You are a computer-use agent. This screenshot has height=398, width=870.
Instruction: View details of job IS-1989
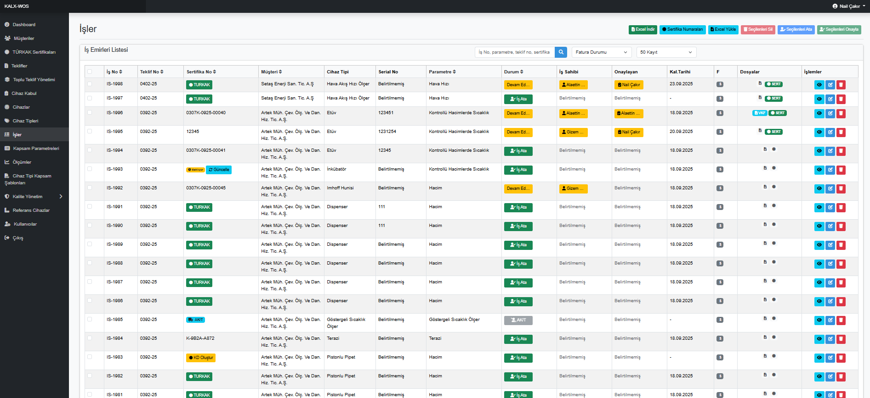(819, 245)
